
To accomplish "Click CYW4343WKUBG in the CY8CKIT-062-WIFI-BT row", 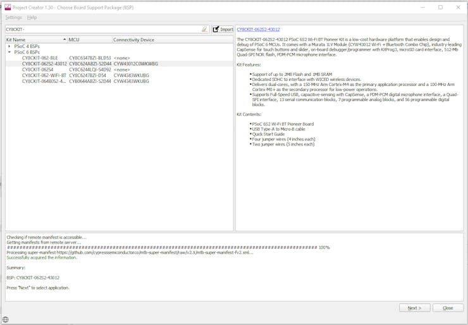I will point(132,75).
